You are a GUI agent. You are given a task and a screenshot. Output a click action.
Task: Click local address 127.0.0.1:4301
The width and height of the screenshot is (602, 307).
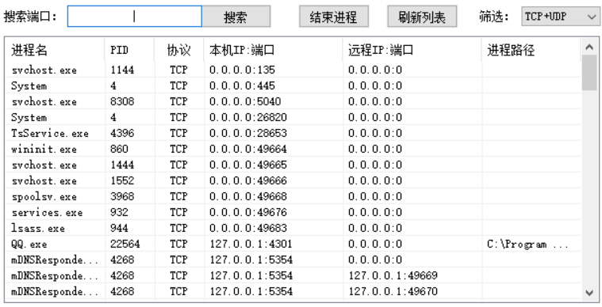251,244
